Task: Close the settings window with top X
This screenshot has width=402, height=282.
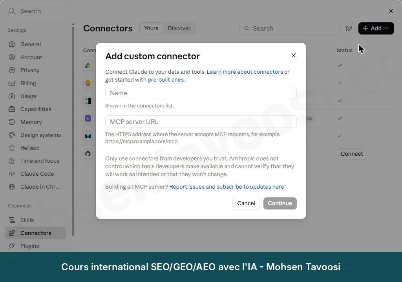Action: pyautogui.click(x=391, y=11)
